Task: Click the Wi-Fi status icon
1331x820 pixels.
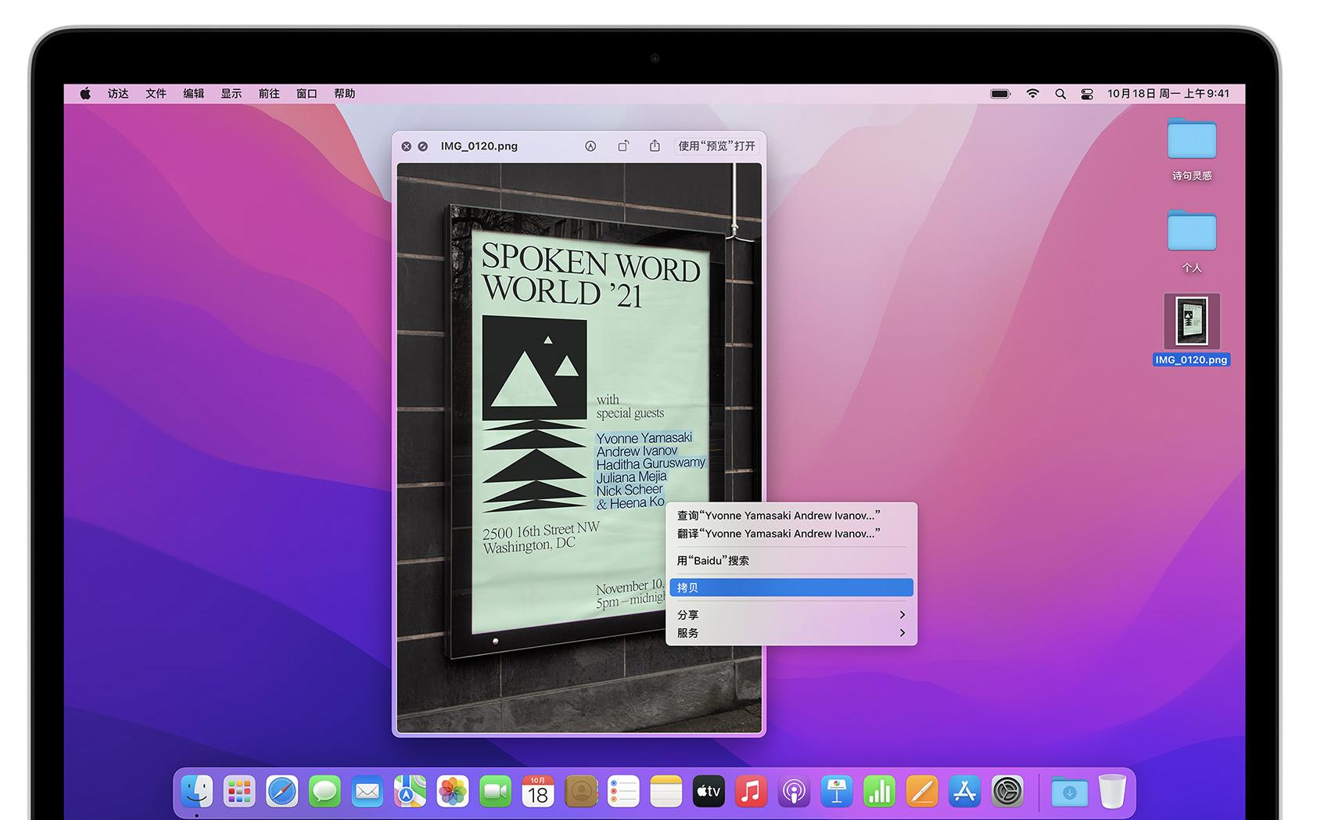Action: pyautogui.click(x=1032, y=94)
